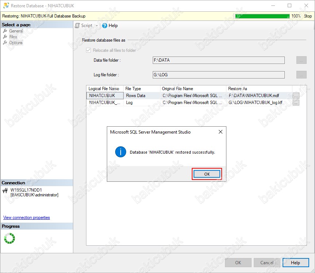Click the Help button at bottom right
Screen dimensions: 315x273
tap(296, 262)
